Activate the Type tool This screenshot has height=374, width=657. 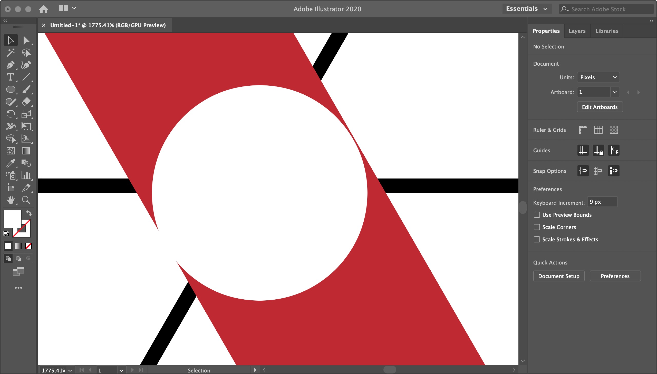11,77
